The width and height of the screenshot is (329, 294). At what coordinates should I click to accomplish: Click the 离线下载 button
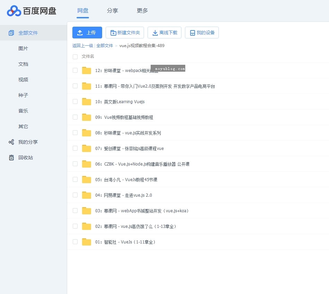[x=164, y=33]
